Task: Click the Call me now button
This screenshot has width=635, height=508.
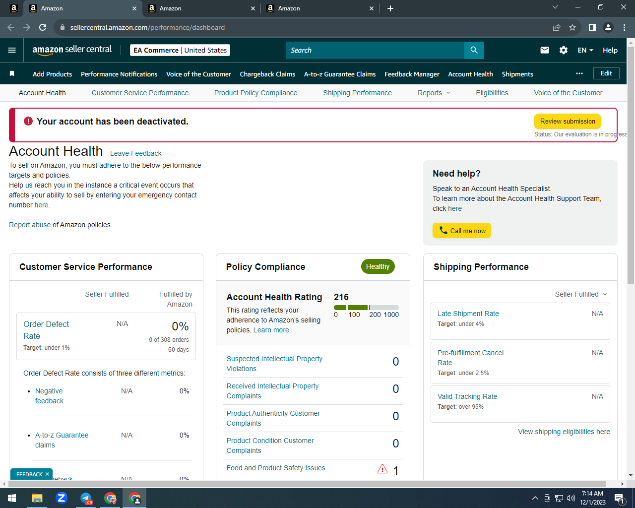Action: (x=462, y=231)
